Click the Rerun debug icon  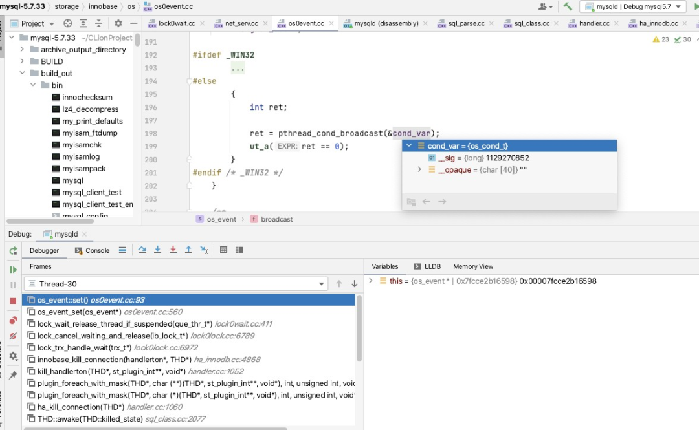(14, 251)
